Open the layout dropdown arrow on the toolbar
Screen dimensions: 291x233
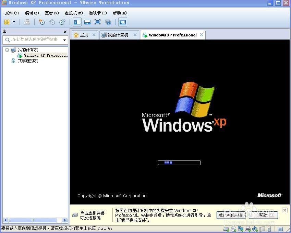(14, 22)
